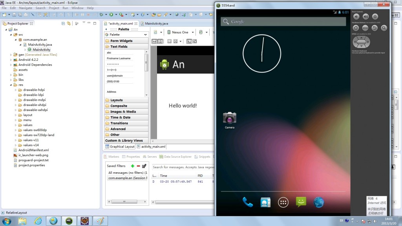Click the Run button in the Eclipse toolbar
Image resolution: width=402 pixels, height=226 pixels.
tap(111, 15)
